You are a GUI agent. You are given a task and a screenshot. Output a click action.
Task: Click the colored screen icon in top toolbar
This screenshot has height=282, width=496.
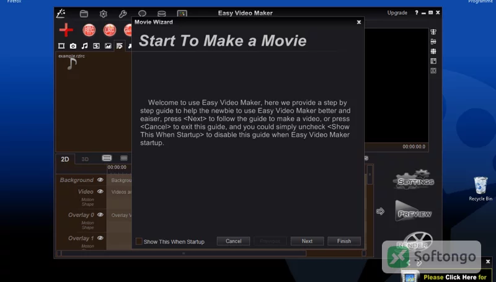[x=182, y=14]
